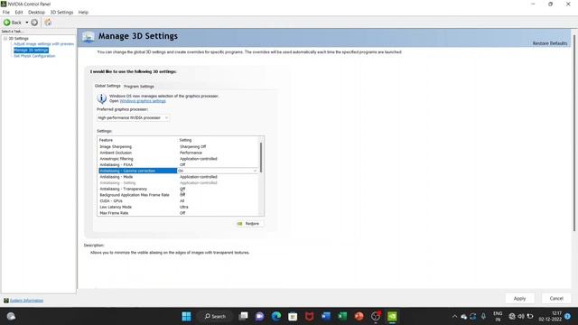Select the Antialiasing - Mode row
Screen dimensions: 578x325
click(179, 177)
